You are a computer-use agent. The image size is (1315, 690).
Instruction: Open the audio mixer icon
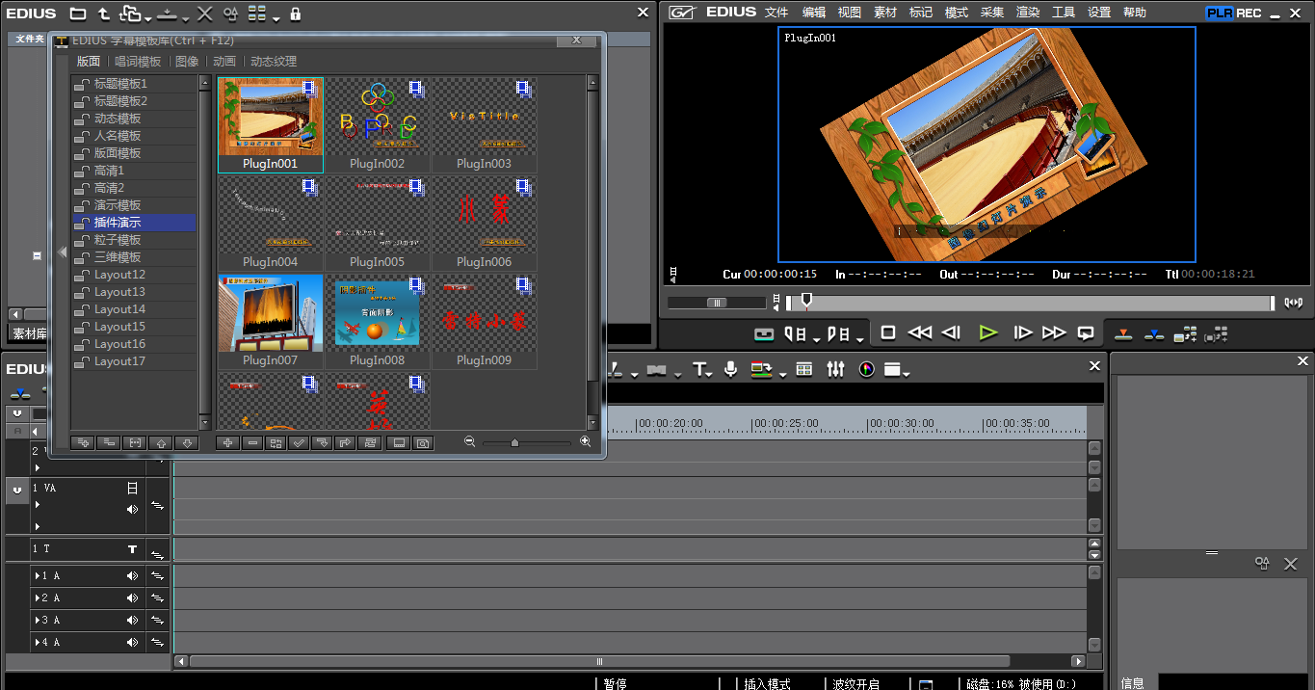835,369
